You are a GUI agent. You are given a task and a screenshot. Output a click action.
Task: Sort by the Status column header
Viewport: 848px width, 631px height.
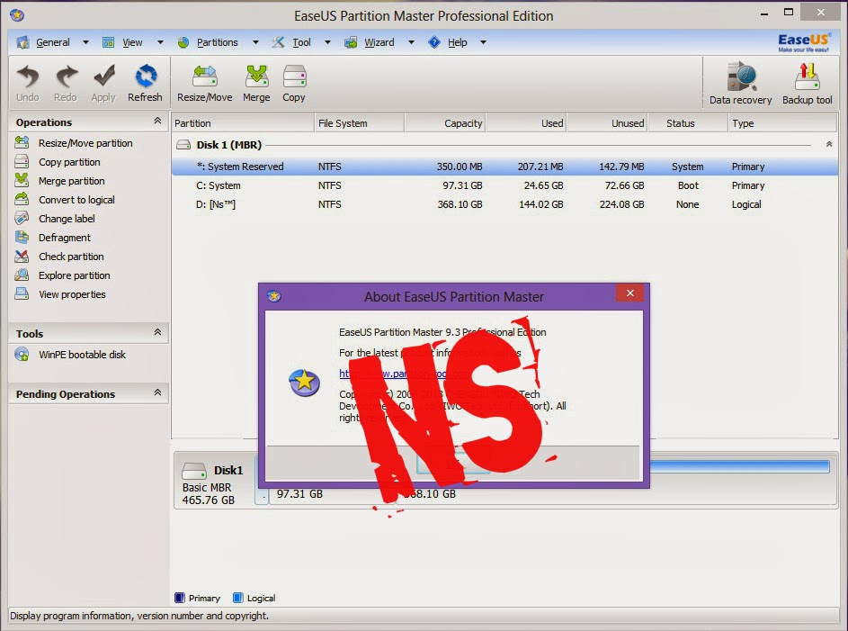tap(687, 123)
